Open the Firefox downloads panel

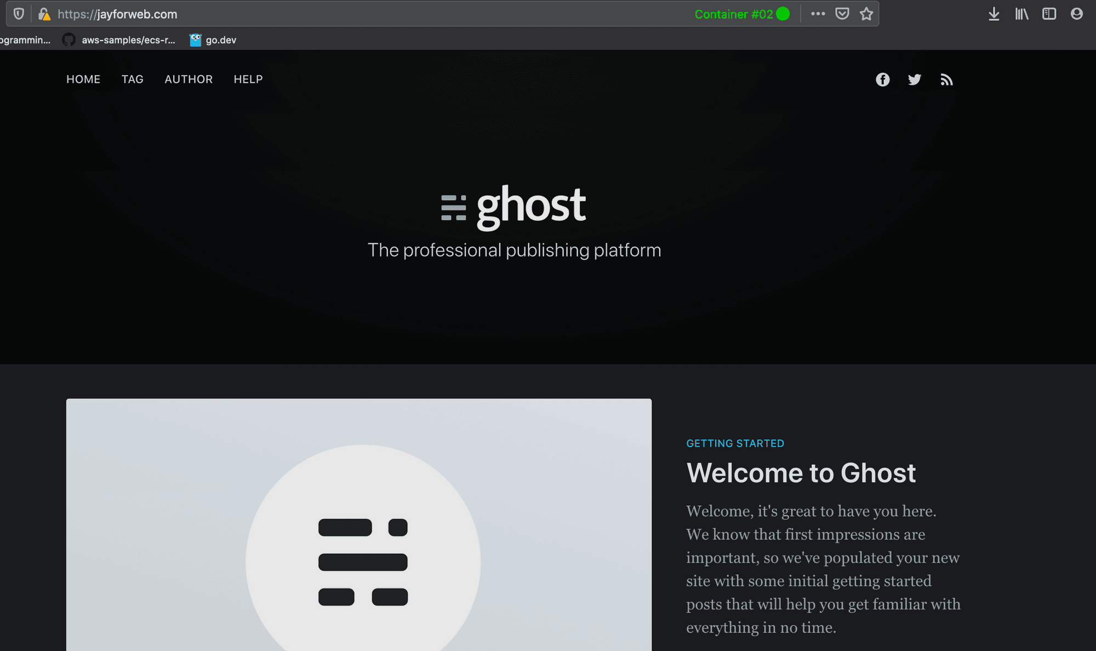coord(993,14)
